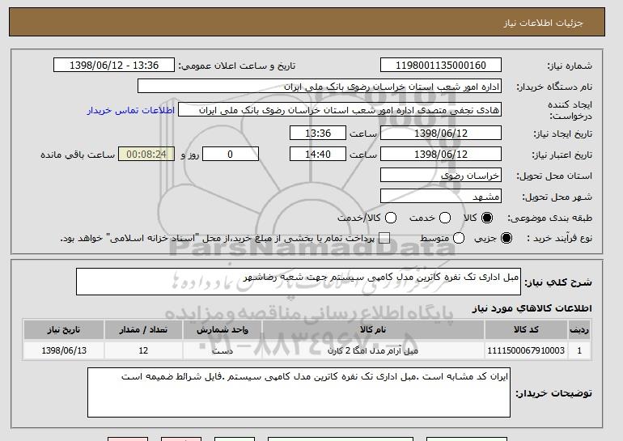Select the جزیی purchase type radio

point(506,238)
